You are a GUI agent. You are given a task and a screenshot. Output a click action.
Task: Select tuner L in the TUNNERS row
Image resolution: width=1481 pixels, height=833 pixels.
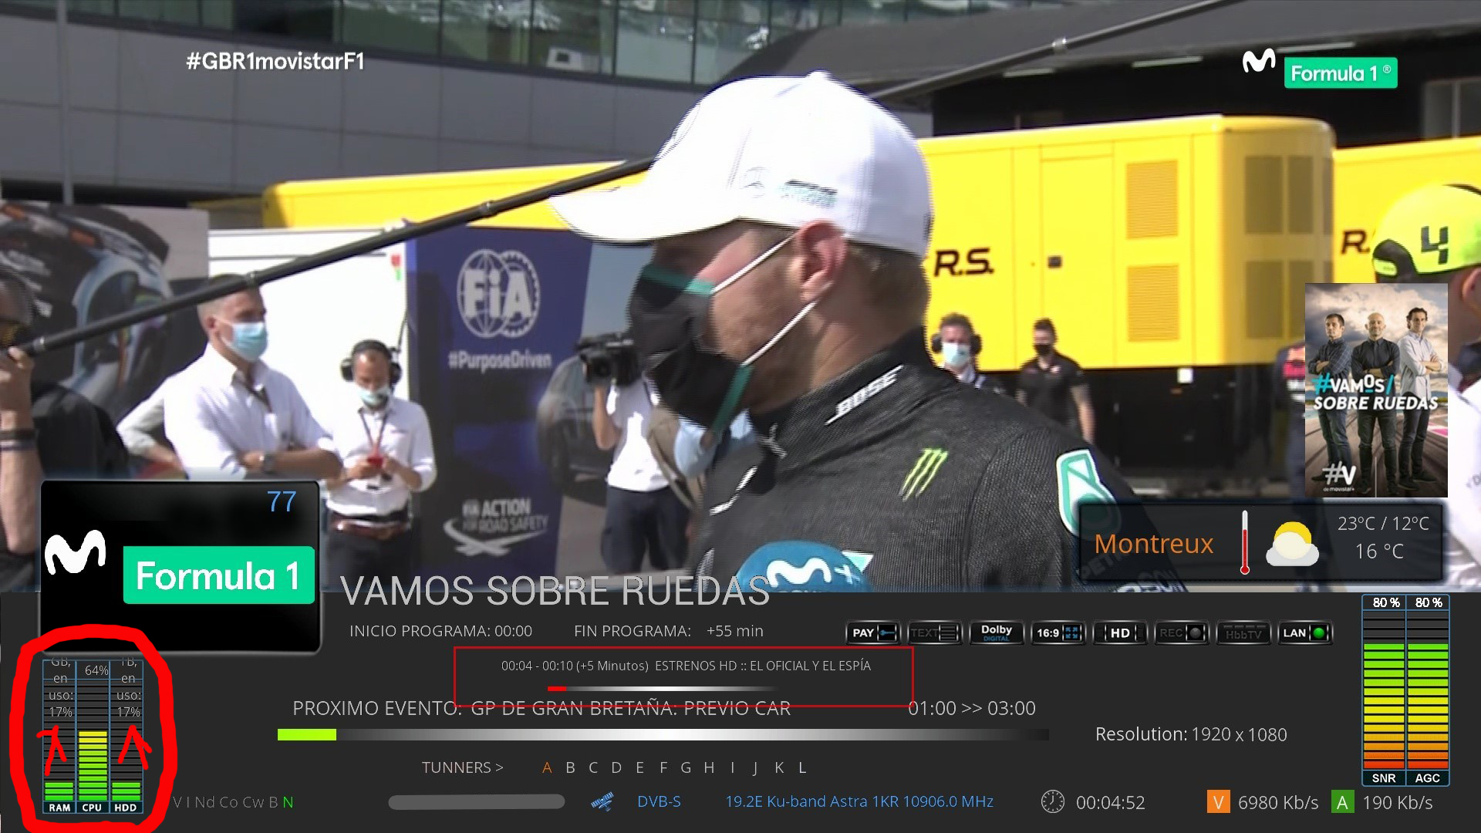click(802, 767)
